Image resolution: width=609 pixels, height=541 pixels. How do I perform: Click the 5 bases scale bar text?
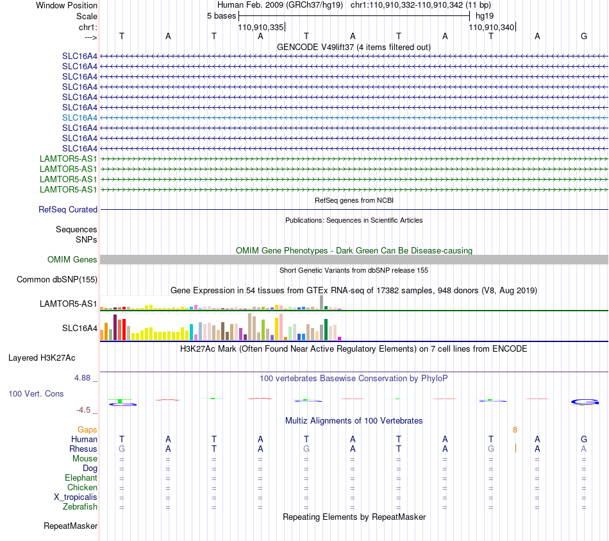point(221,16)
